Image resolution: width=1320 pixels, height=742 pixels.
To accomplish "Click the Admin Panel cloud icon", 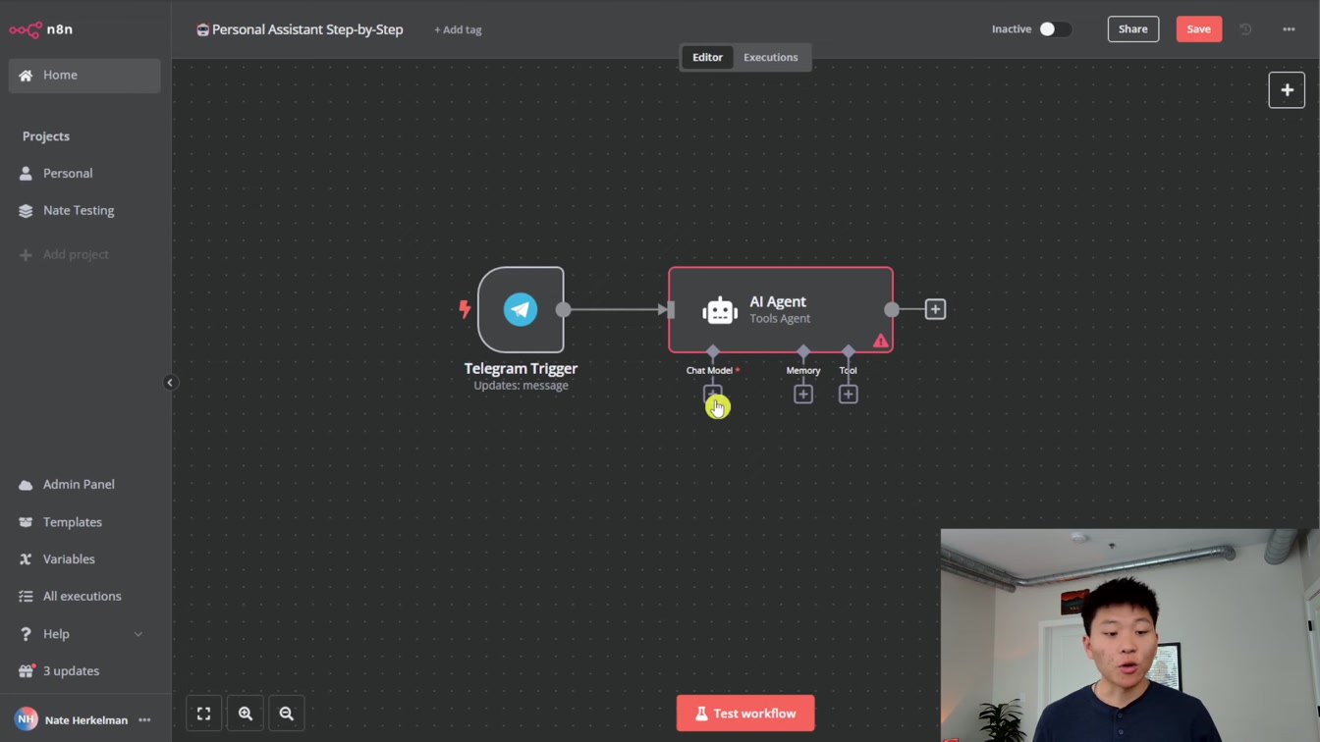I will click(x=26, y=485).
